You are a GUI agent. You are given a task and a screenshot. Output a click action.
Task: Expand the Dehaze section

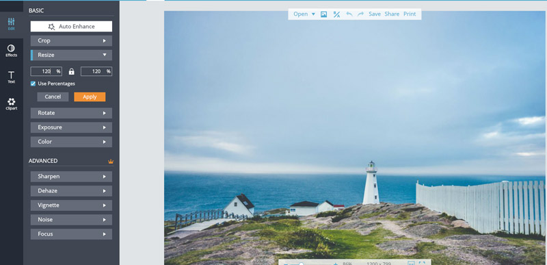point(71,191)
